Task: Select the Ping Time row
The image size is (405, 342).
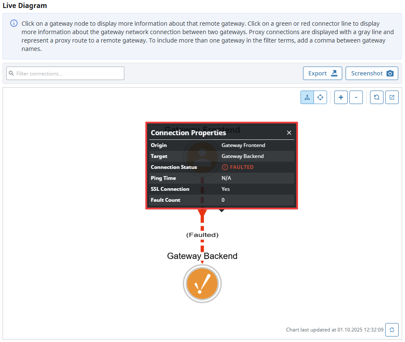Action: click(221, 178)
